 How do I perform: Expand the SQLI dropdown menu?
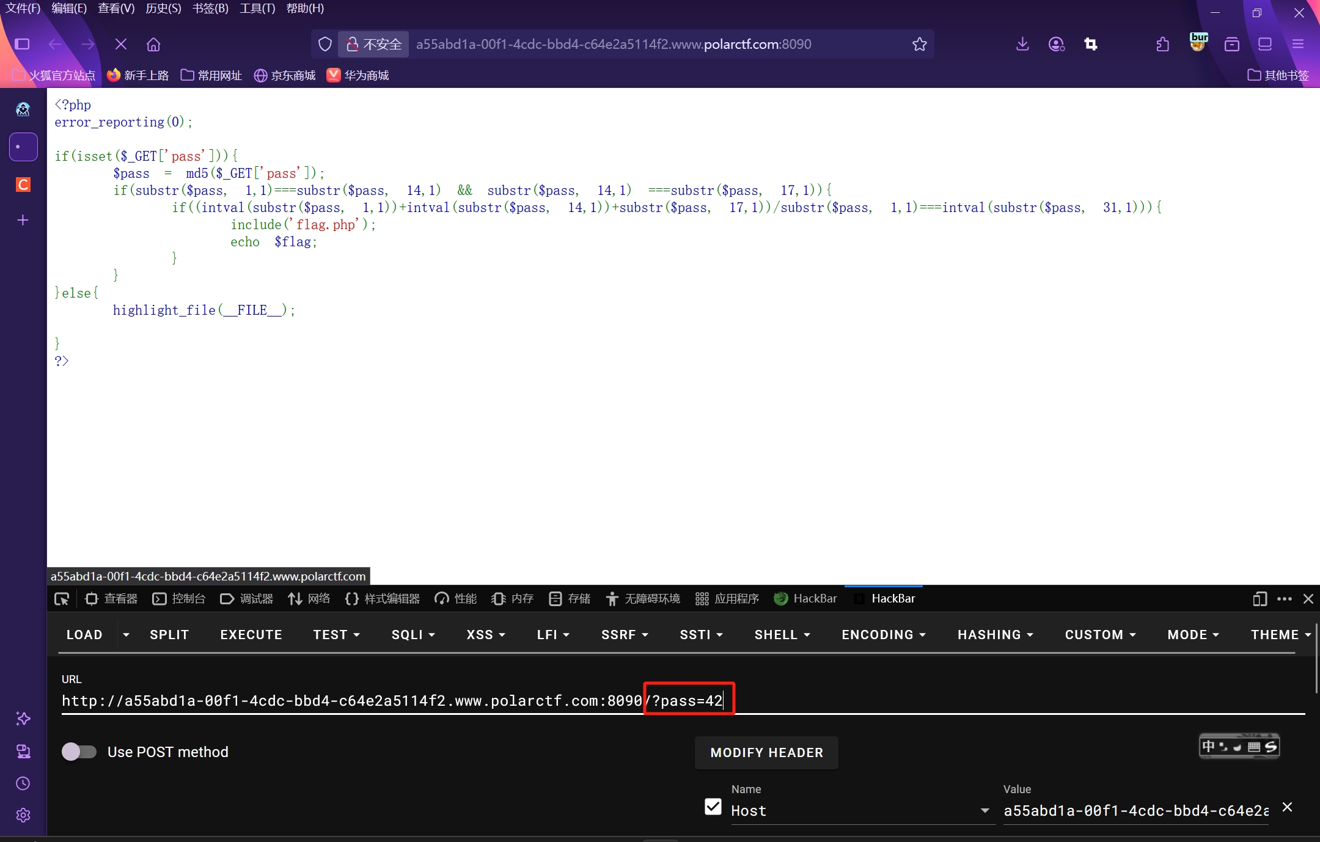pos(413,635)
